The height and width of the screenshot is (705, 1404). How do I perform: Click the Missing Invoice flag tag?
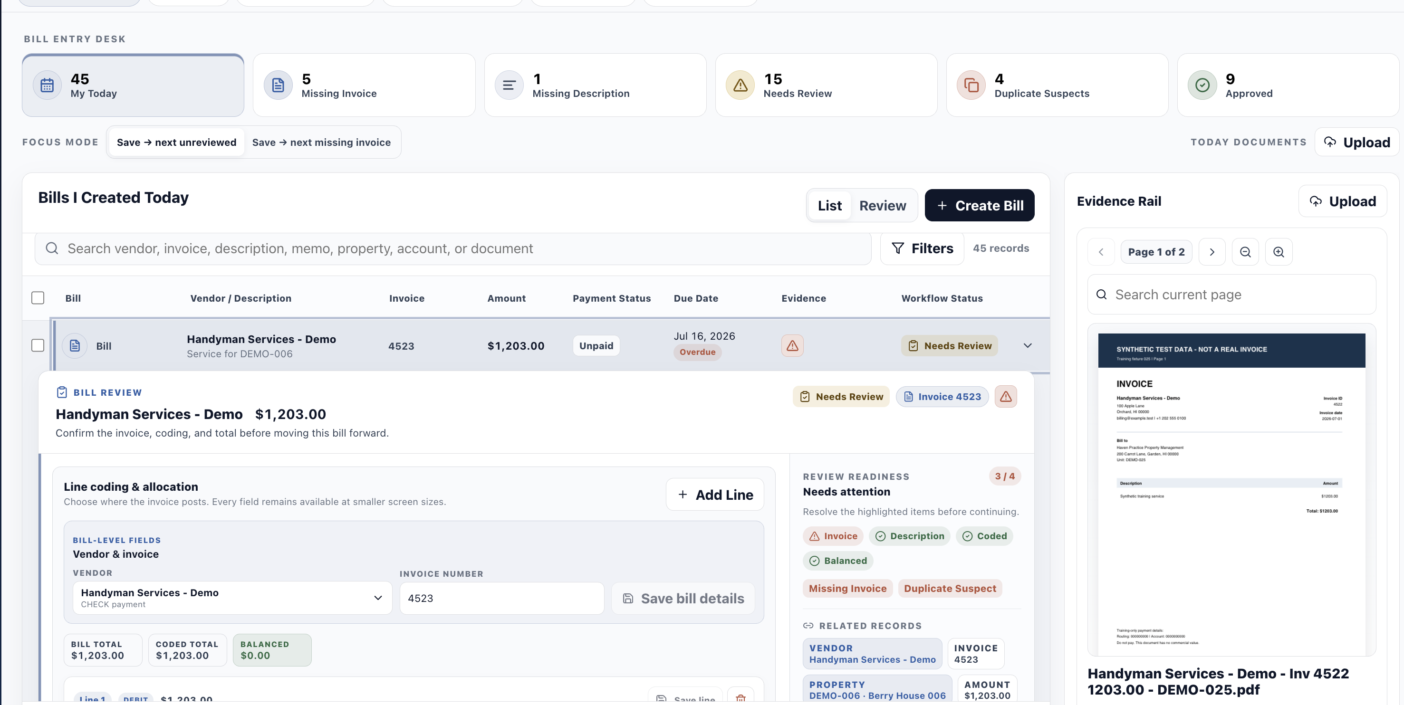click(x=847, y=589)
